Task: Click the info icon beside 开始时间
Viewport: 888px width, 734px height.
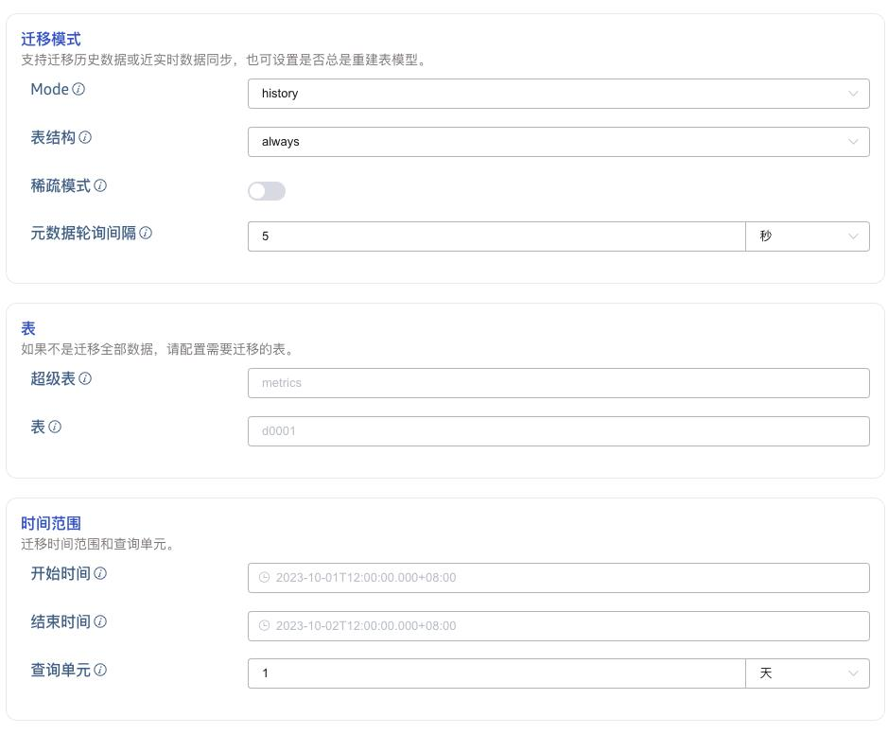Action: [x=100, y=573]
